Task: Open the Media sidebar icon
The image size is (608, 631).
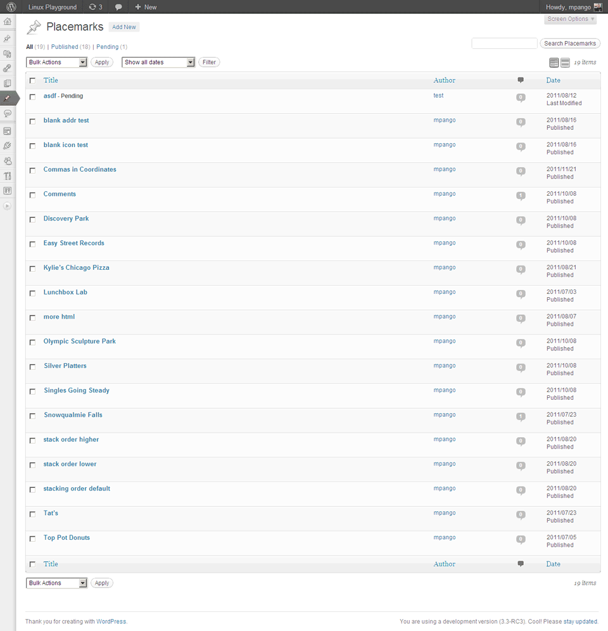Action: [7, 53]
